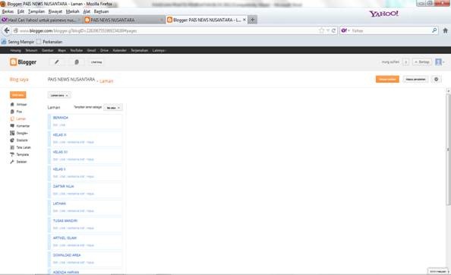Screen dimensions: 451x275
Task: Open the DAFTAR NILAI page link
Action: (x=63, y=186)
